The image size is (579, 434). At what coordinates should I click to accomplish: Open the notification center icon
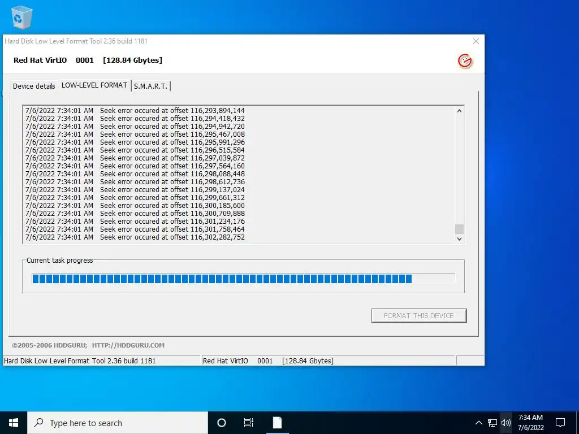tap(560, 423)
